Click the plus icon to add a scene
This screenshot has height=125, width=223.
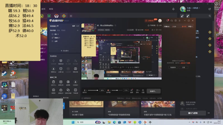coord(78,30)
